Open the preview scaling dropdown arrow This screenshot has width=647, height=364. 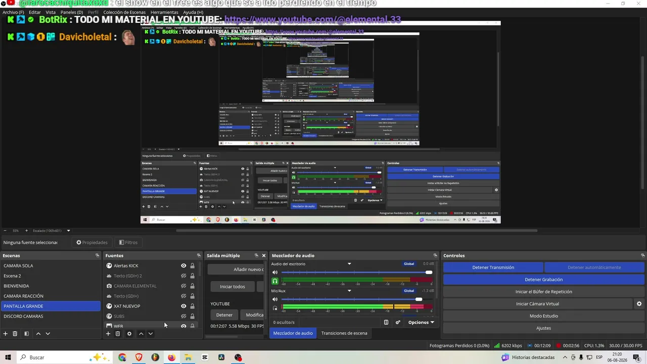[68, 231]
